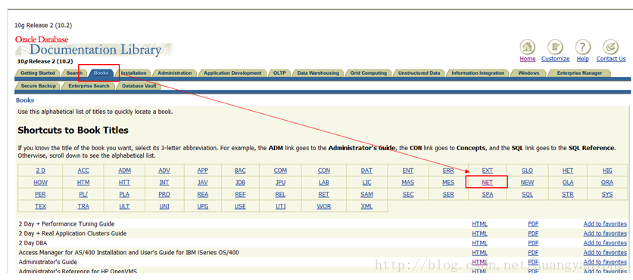This screenshot has width=633, height=280.
Task: Click the JDB shortcut link
Action: 240,182
